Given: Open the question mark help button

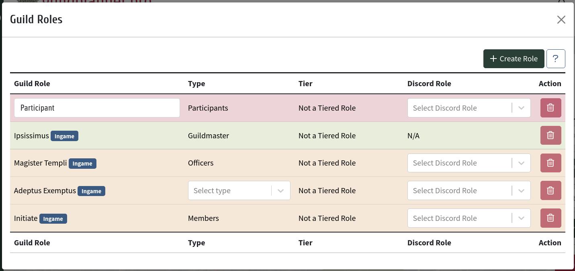Looking at the screenshot, I should point(556,59).
